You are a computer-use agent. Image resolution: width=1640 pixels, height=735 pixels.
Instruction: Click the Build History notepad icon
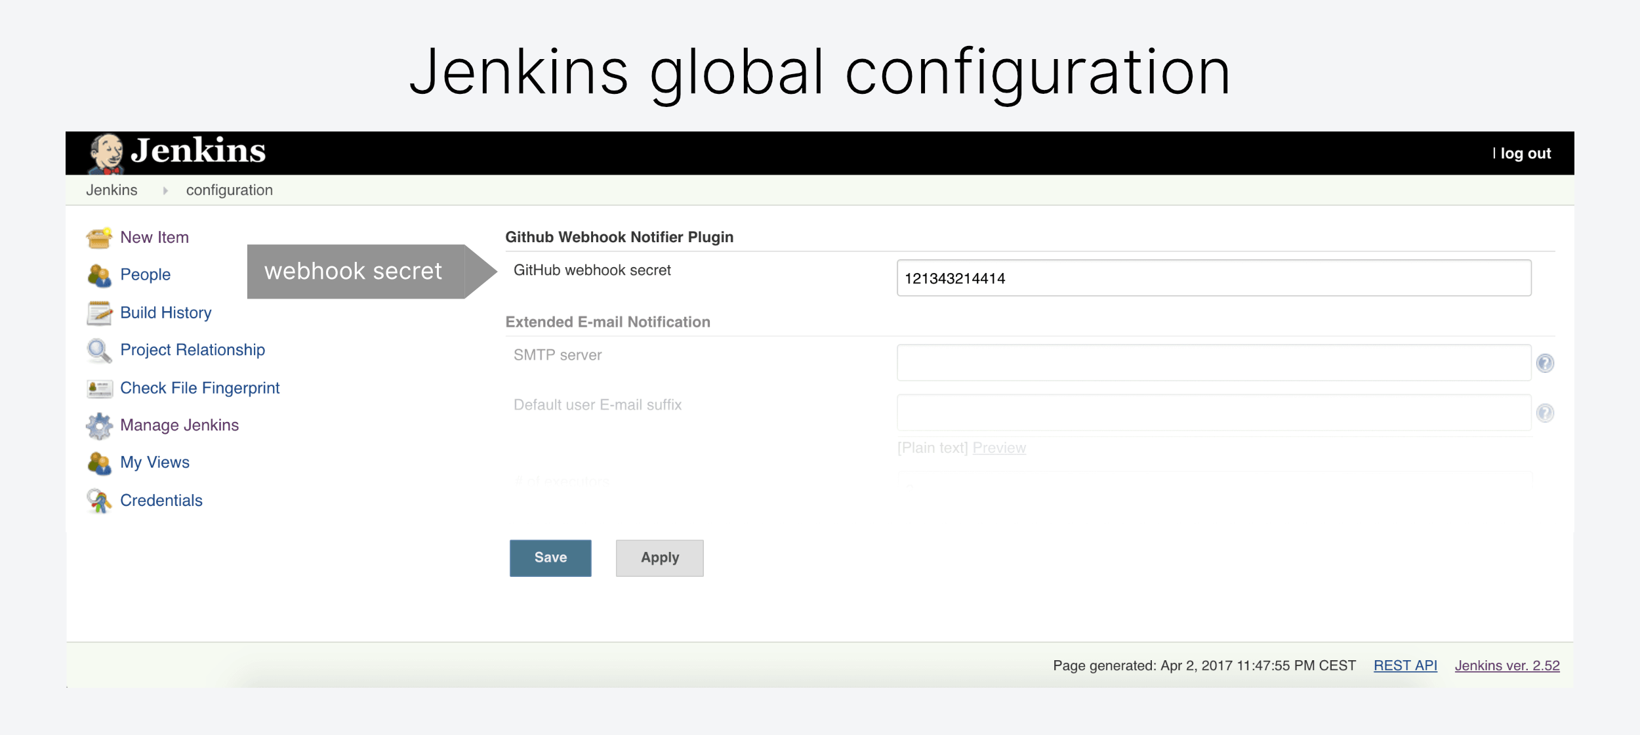pyautogui.click(x=99, y=313)
